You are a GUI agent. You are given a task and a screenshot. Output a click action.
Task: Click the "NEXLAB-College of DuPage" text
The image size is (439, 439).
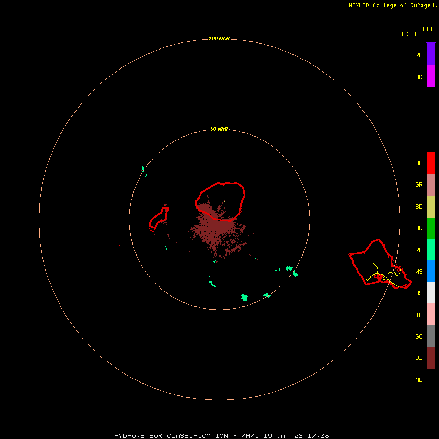[x=389, y=5]
